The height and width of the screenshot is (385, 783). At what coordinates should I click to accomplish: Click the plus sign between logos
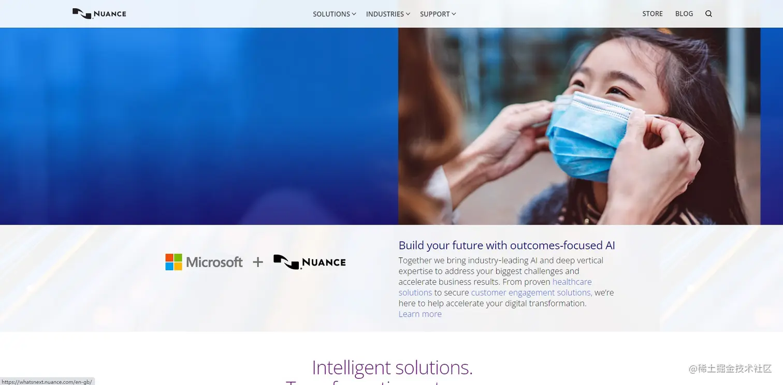click(x=258, y=262)
